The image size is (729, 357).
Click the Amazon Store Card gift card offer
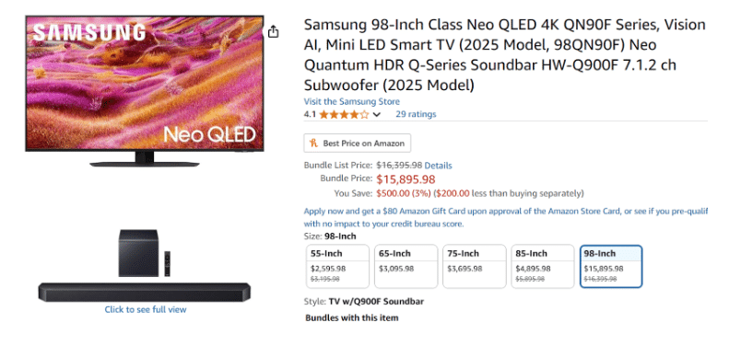[x=506, y=217]
